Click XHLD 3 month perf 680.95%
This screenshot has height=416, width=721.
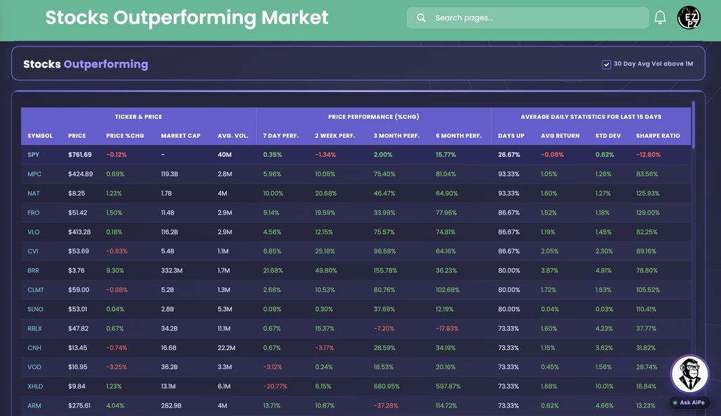387,386
